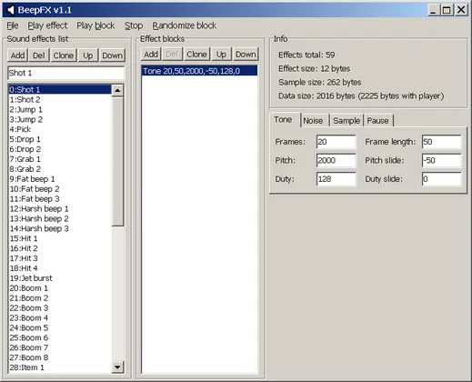Select effect 13:Harsh beep 2

[60, 218]
